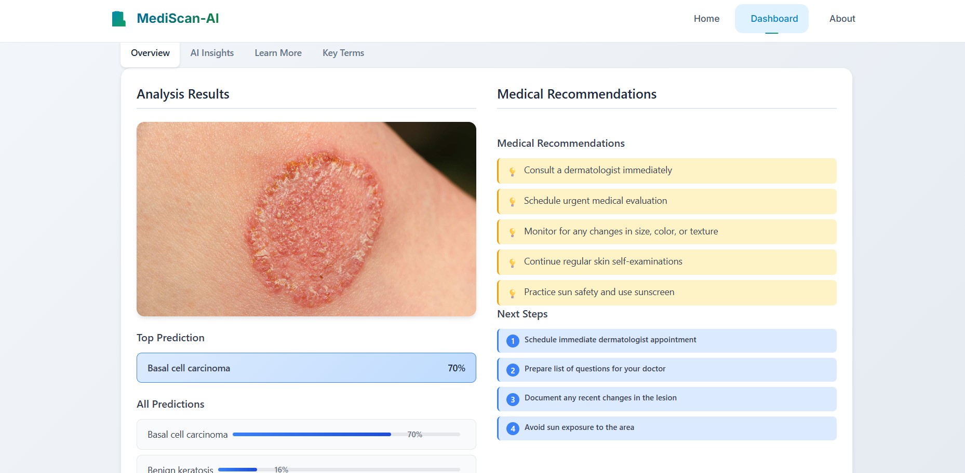Click lightbulb icon next to Schedule urgent evaluation
Viewport: 965px width, 473px height.
click(512, 202)
